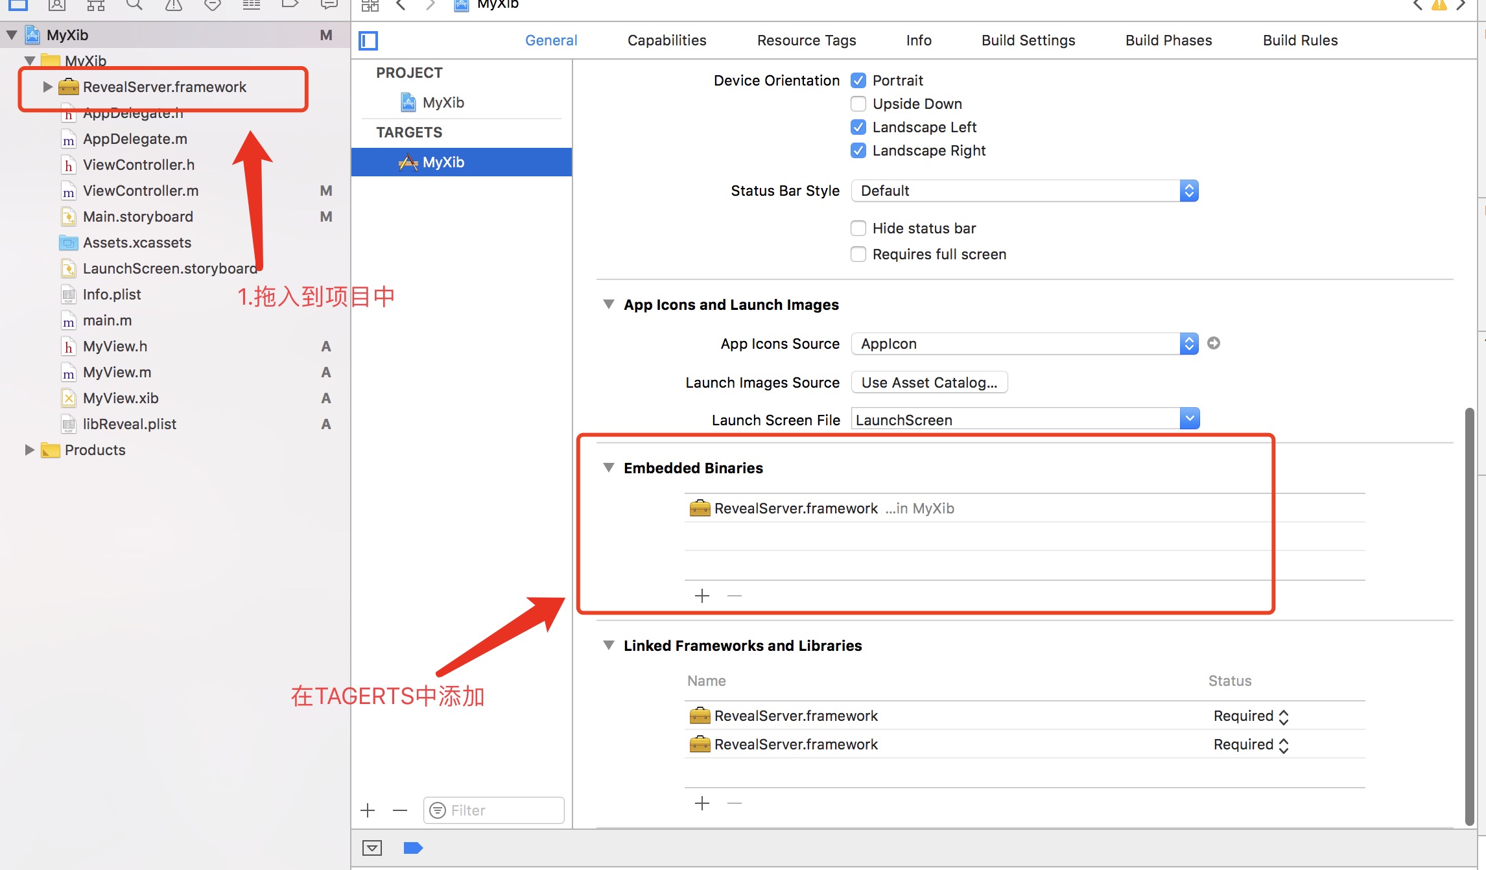
Task: Expand the Products folder
Action: (29, 450)
